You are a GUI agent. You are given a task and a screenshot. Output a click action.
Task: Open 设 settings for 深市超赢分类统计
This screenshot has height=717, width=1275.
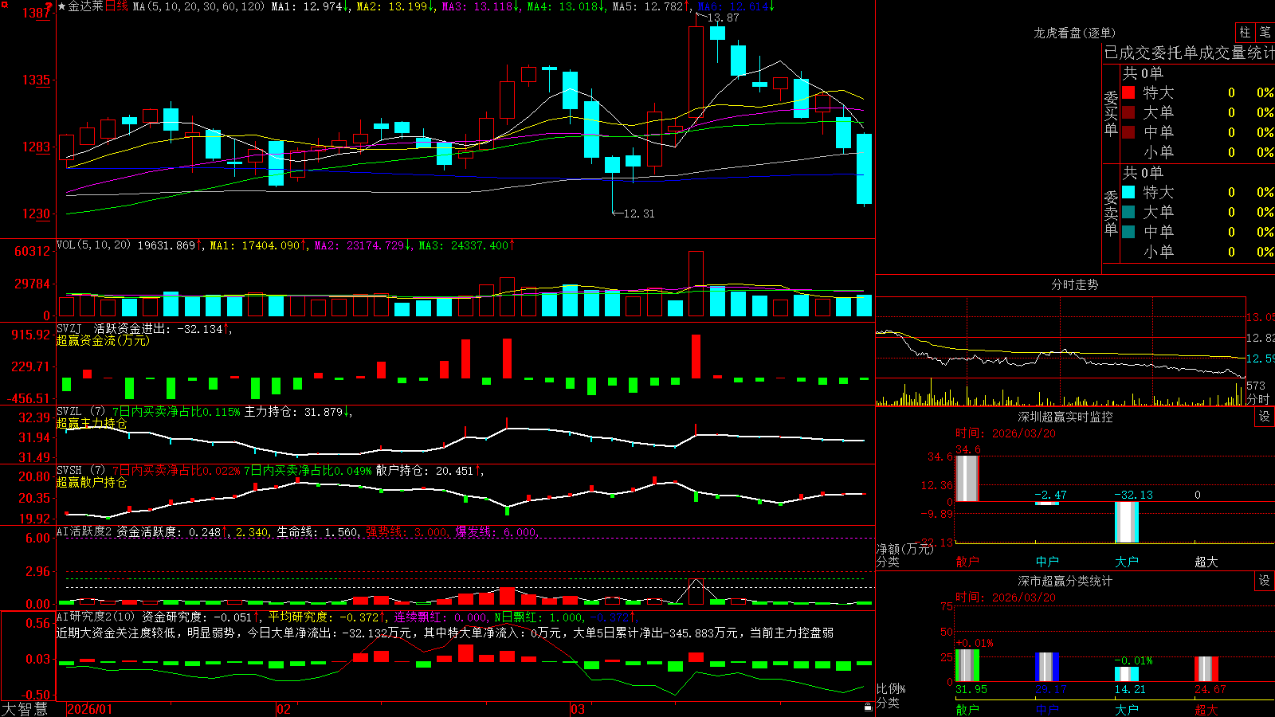1265,581
